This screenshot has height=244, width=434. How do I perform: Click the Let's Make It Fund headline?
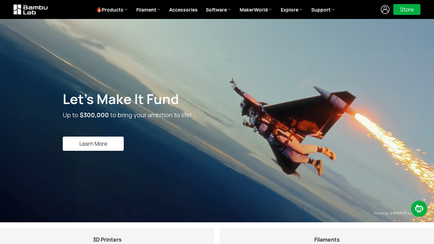(x=120, y=99)
